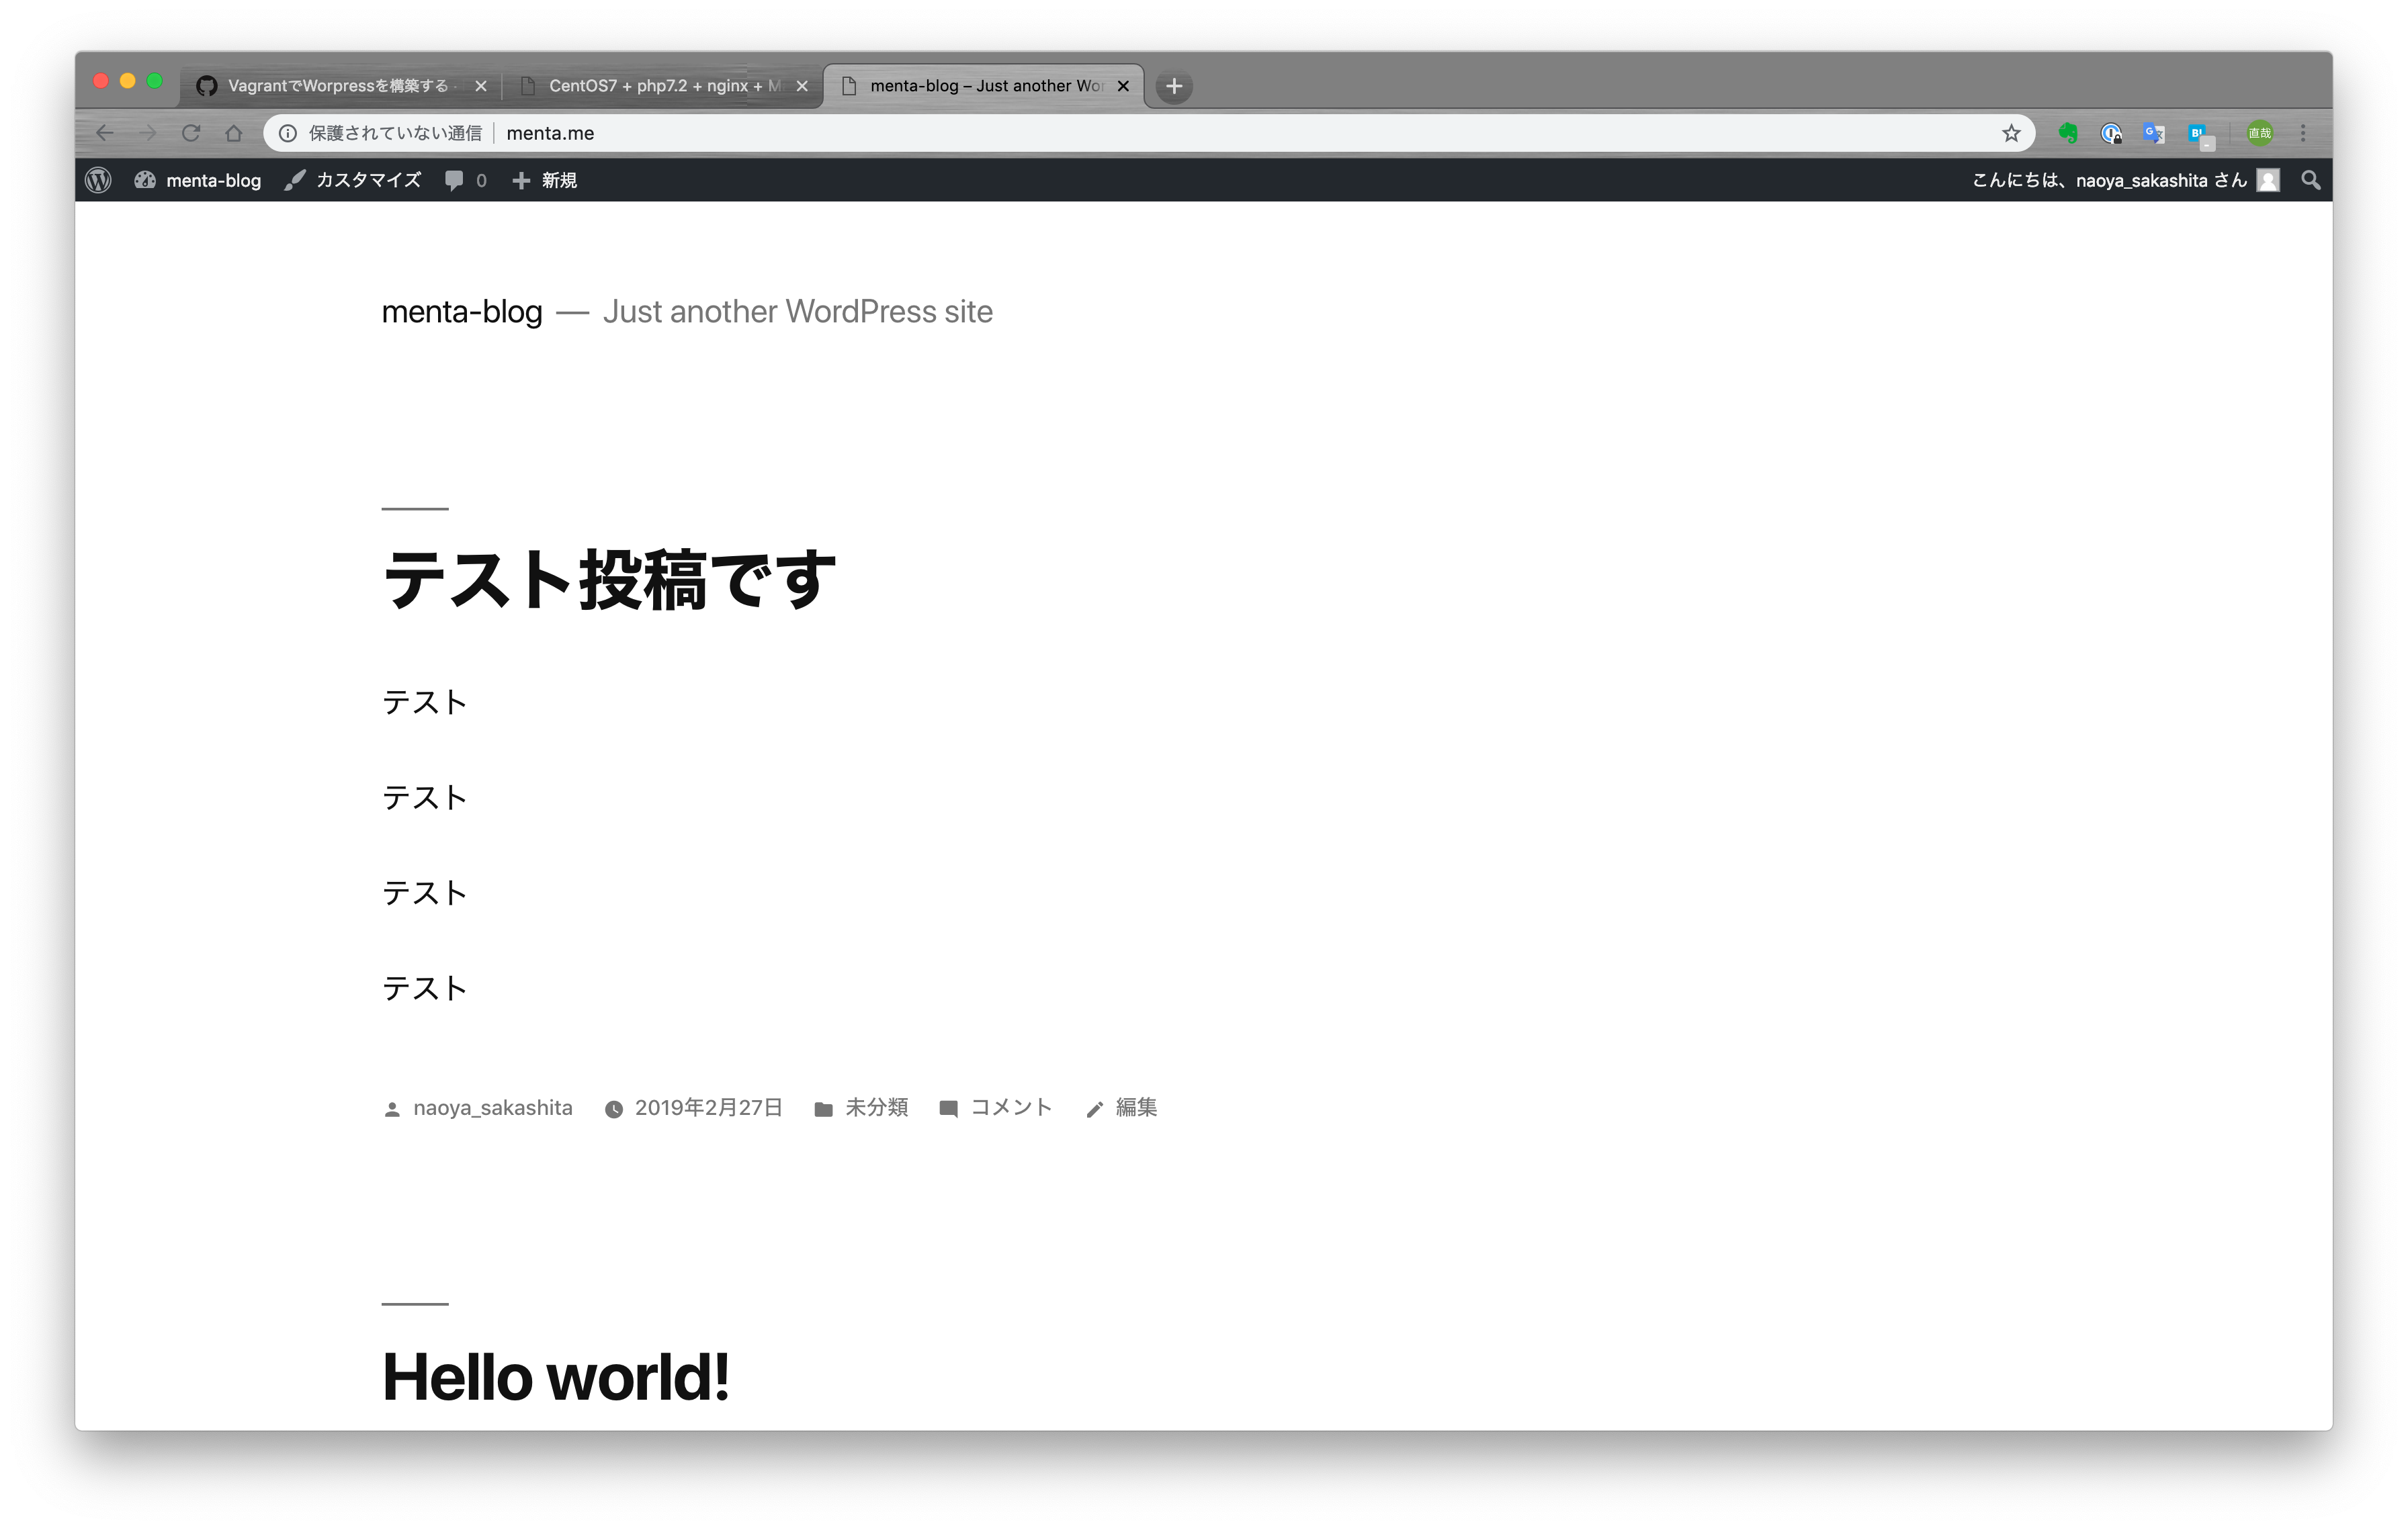Open the Hello world! post
Screen dimensions: 2408x1530
555,1376
